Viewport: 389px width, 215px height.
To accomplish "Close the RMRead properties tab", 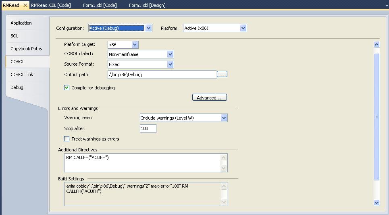I will pos(25,5).
